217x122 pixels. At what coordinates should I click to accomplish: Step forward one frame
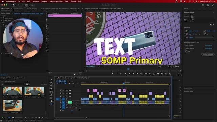click(137, 74)
